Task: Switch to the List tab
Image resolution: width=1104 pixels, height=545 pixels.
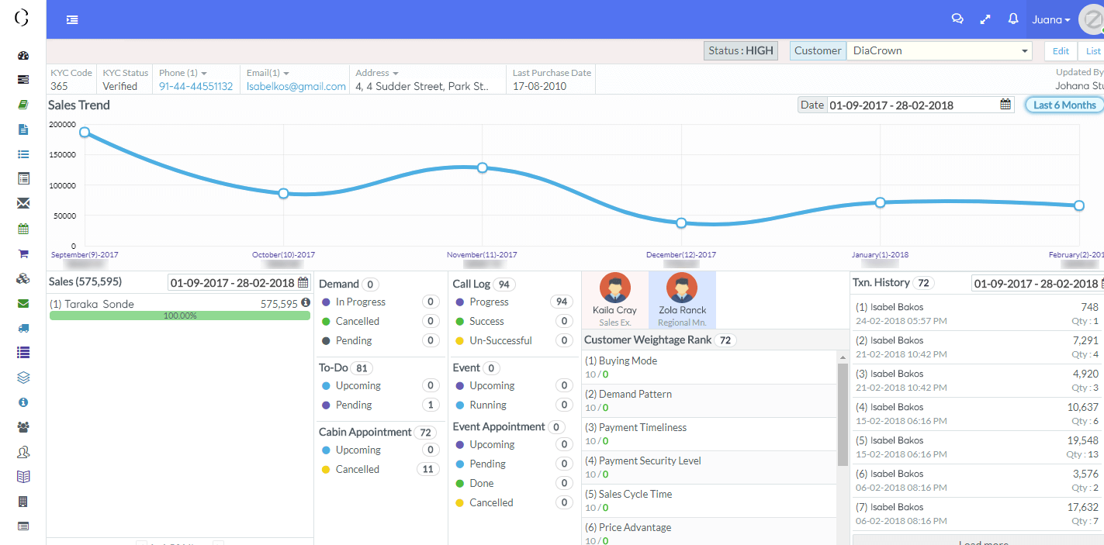Action: pos(1092,51)
